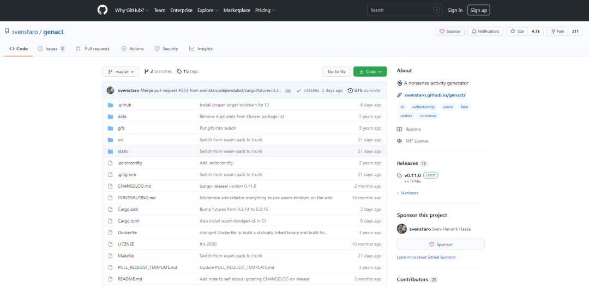Expand the Why GitHub? menu
Viewport: 589px width, 288px height.
pos(132,10)
